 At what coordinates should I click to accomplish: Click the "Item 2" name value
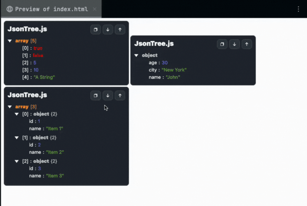coord(55,152)
